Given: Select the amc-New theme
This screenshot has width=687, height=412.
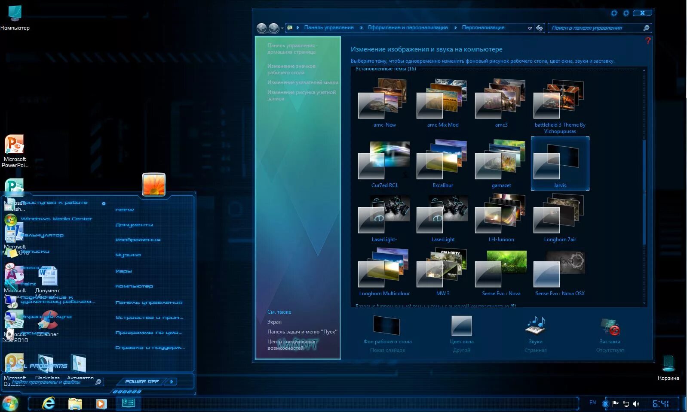Looking at the screenshot, I should tap(384, 103).
